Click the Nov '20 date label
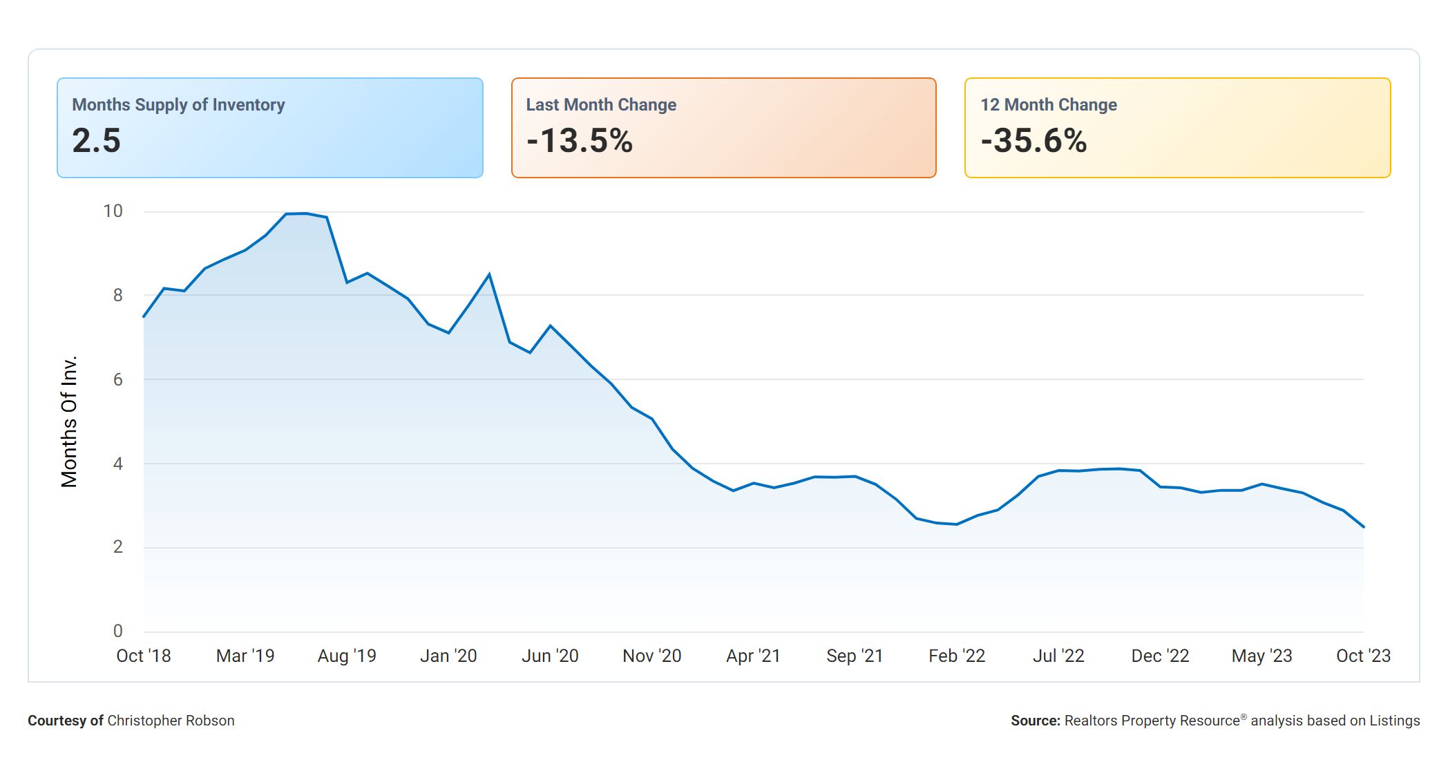The height and width of the screenshot is (760, 1448). point(651,656)
